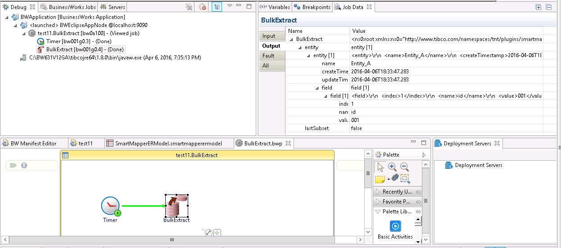The image size is (561, 248).
Task: Click the palette zoom in magnifier
Action: pos(392,166)
